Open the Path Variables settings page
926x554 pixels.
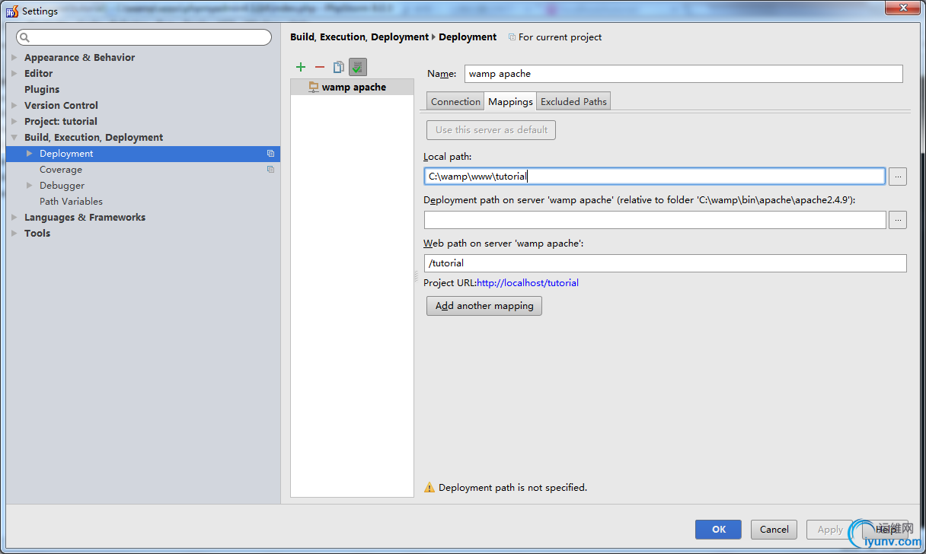point(71,202)
